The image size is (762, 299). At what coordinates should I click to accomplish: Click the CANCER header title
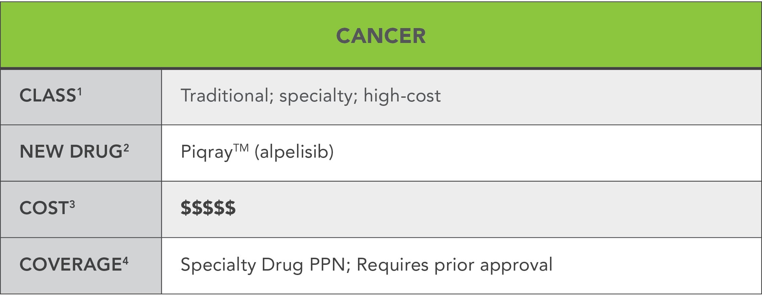click(381, 36)
